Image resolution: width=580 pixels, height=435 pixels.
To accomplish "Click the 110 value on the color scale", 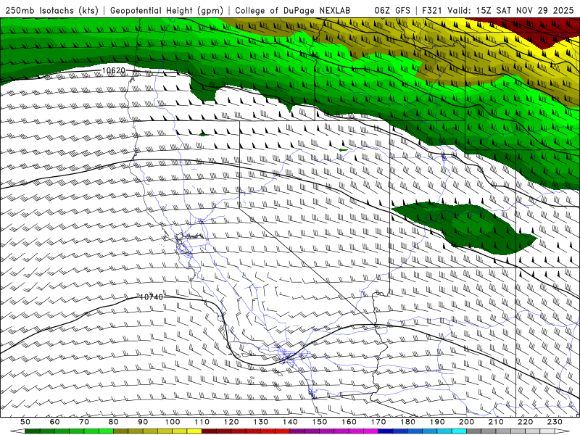I will (x=202, y=422).
